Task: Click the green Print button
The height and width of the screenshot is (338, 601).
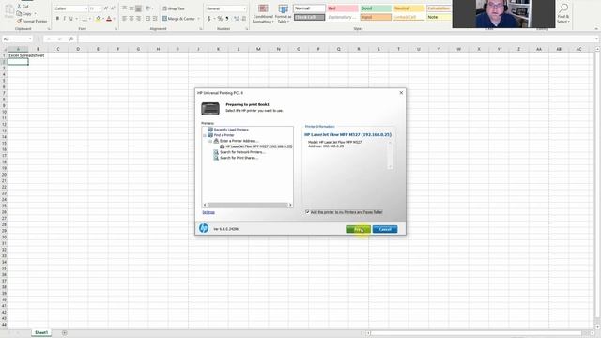Action: point(358,229)
